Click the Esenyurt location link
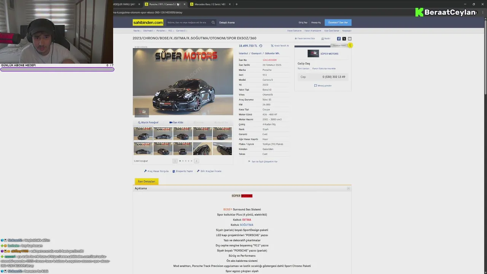487x274 pixels. click(256, 54)
